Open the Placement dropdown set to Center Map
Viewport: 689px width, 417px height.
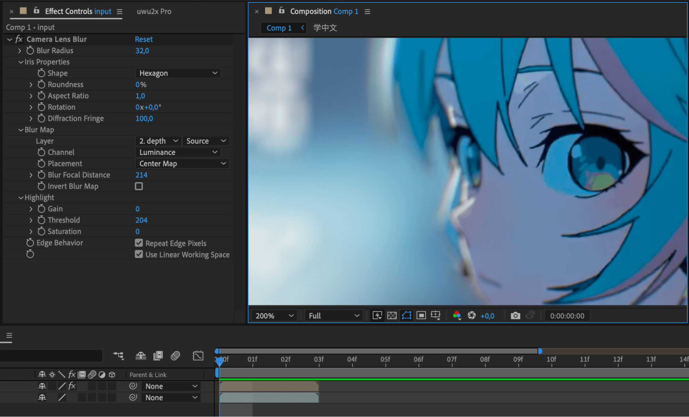182,164
